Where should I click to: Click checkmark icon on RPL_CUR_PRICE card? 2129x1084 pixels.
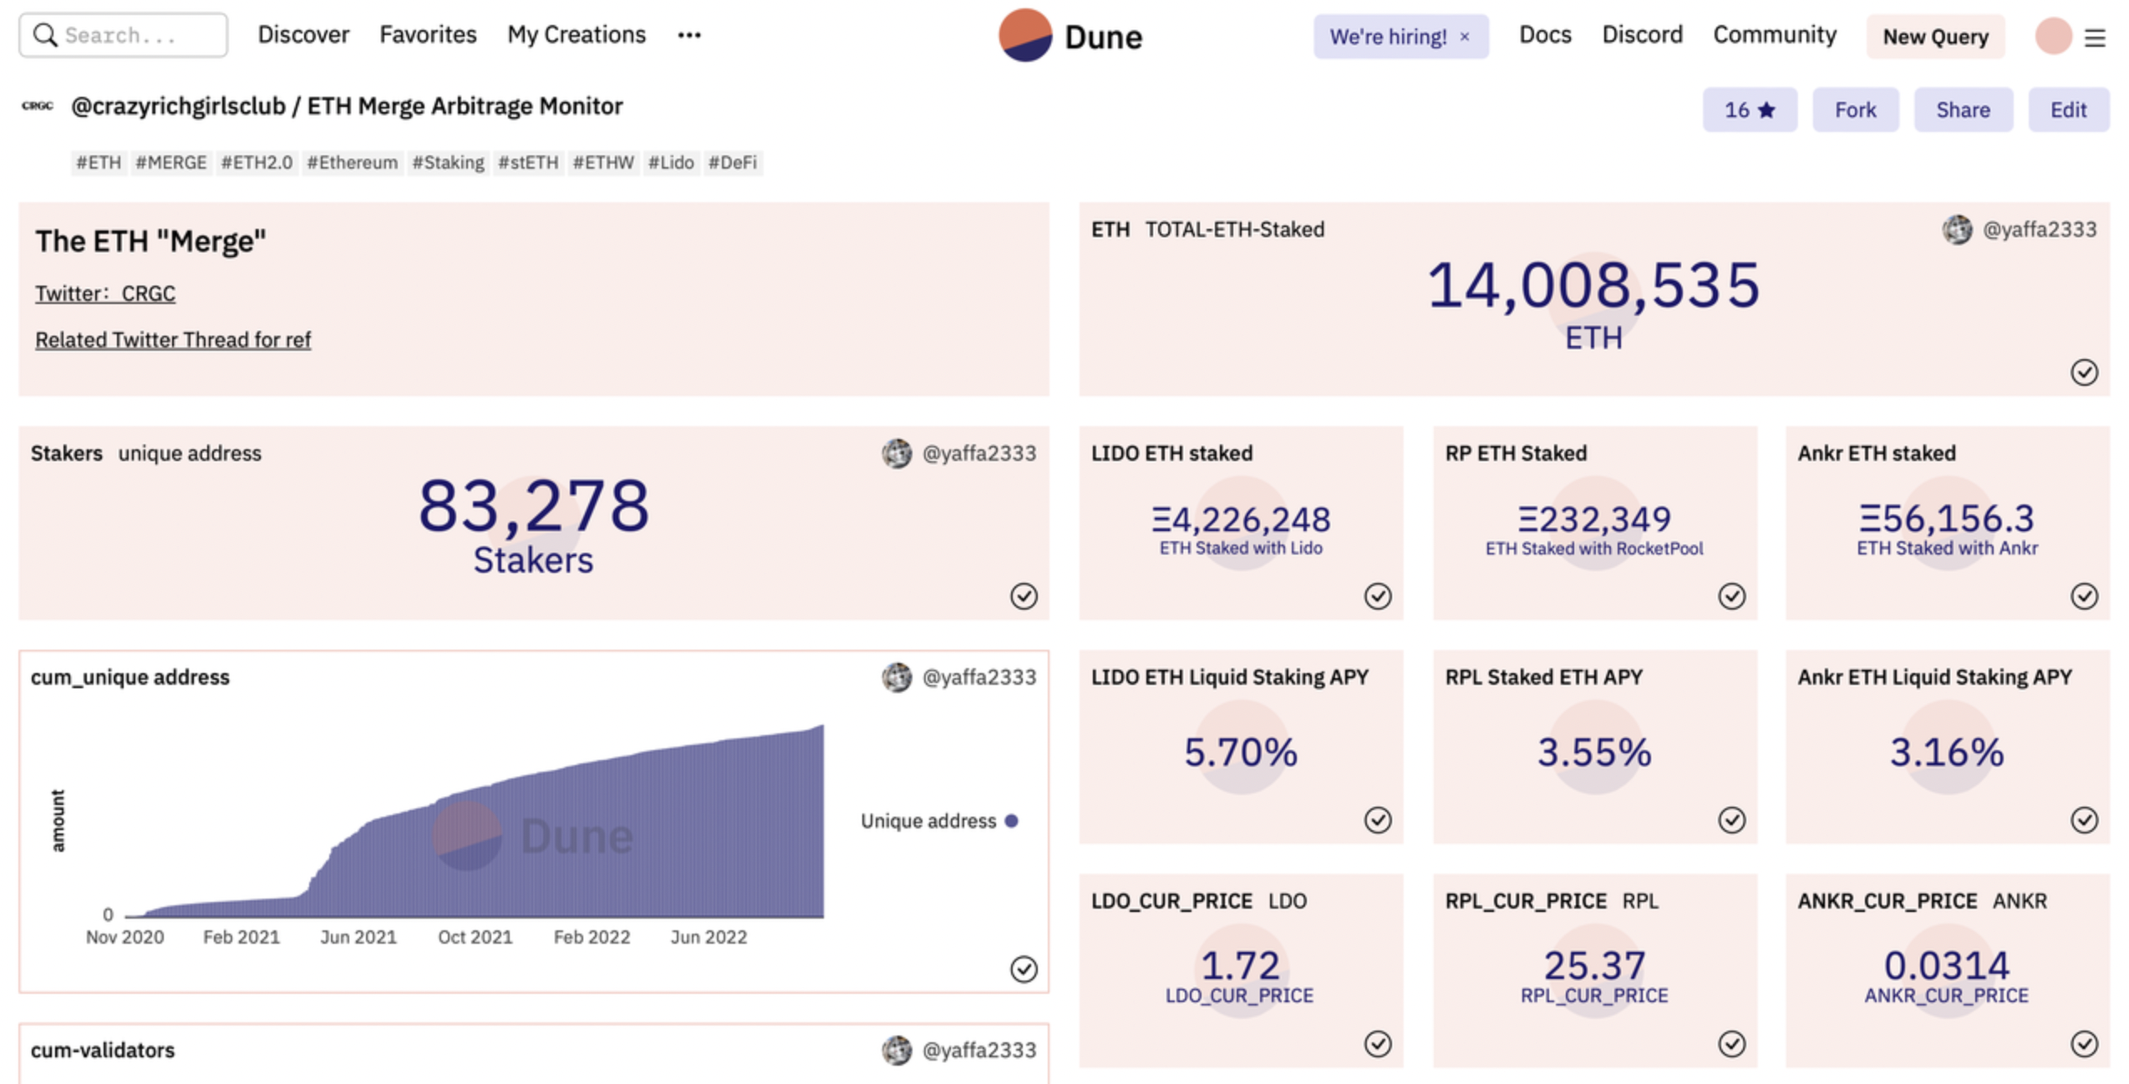(1731, 1044)
